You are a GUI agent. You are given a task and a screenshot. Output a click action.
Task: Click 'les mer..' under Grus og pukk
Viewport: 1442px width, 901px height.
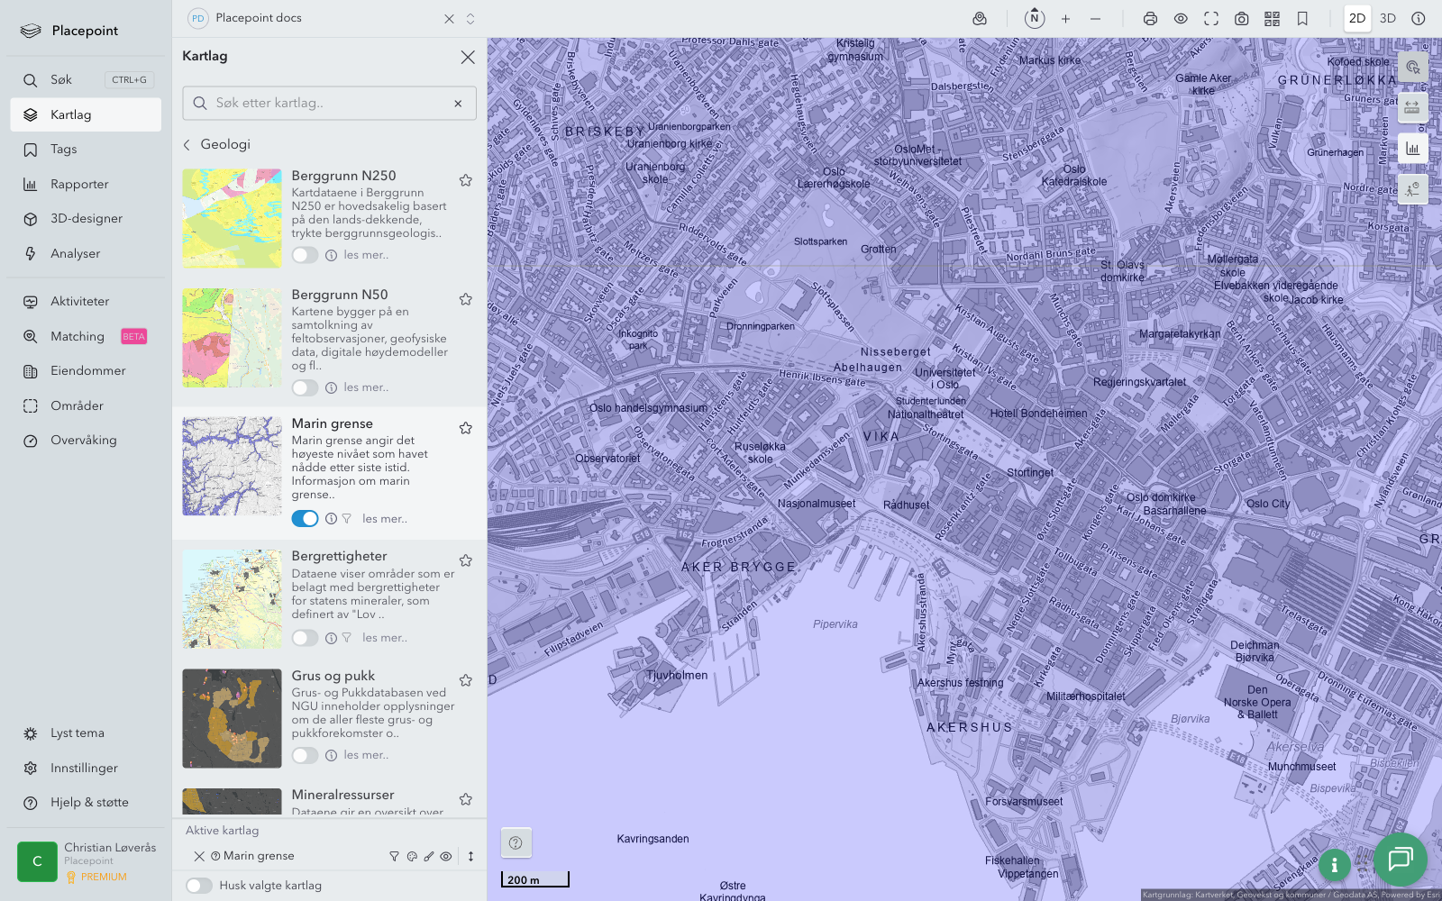[366, 755]
